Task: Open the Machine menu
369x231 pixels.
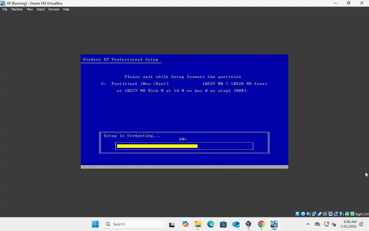Action: pos(17,9)
